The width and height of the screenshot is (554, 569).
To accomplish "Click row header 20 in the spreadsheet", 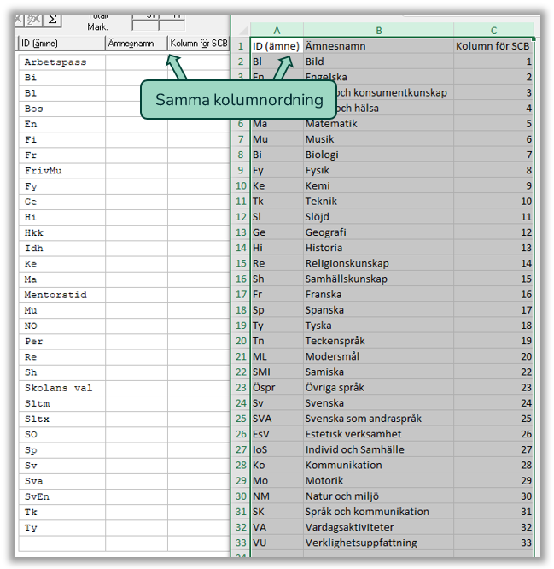I will pyautogui.click(x=240, y=341).
